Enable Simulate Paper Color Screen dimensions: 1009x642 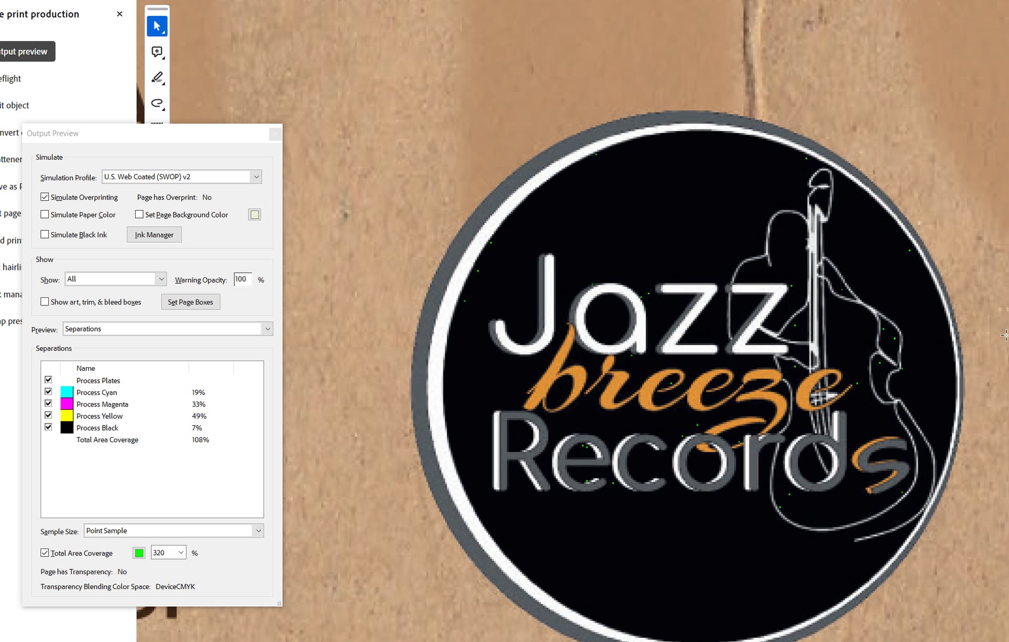tap(45, 214)
